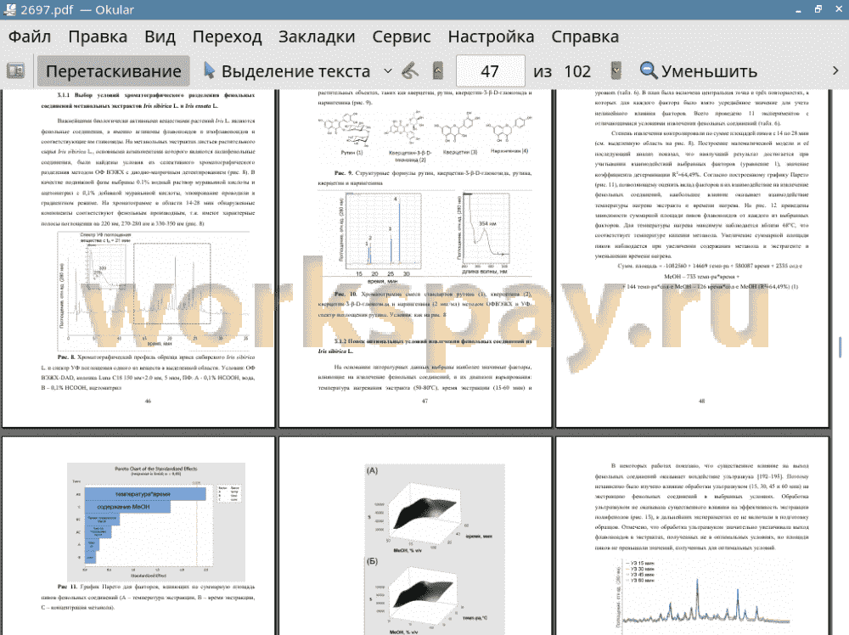This screenshot has height=635, width=849.
Task: Open the dropdown arrow beside Выделение текста
Action: [x=388, y=71]
